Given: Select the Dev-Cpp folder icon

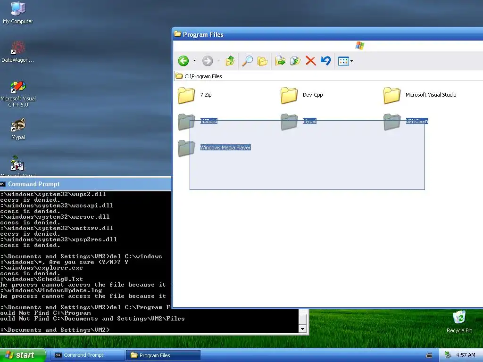Looking at the screenshot, I should click(x=289, y=95).
